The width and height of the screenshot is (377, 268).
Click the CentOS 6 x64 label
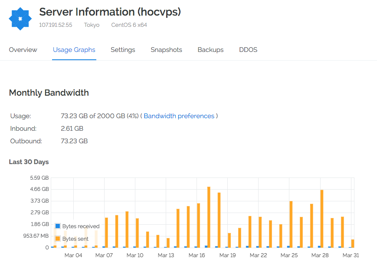coord(129,25)
